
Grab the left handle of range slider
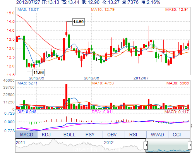146,145
